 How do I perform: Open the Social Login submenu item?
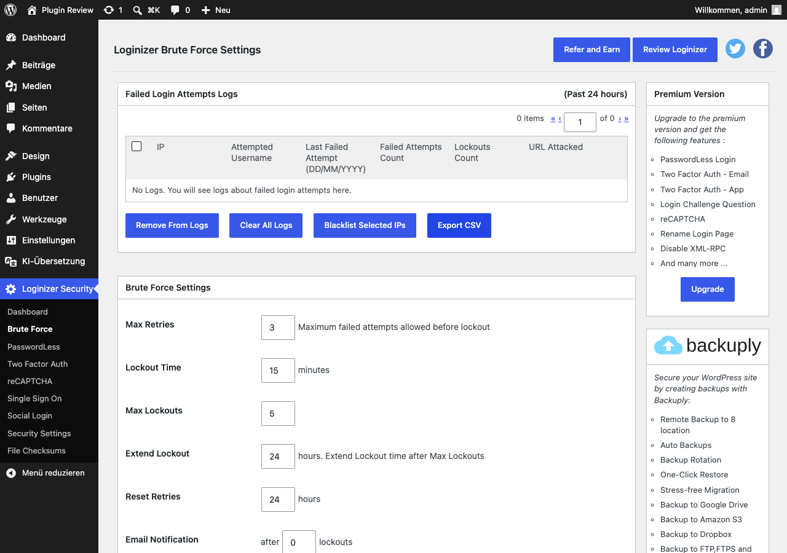click(30, 415)
